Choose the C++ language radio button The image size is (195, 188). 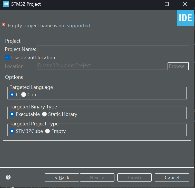point(24,95)
